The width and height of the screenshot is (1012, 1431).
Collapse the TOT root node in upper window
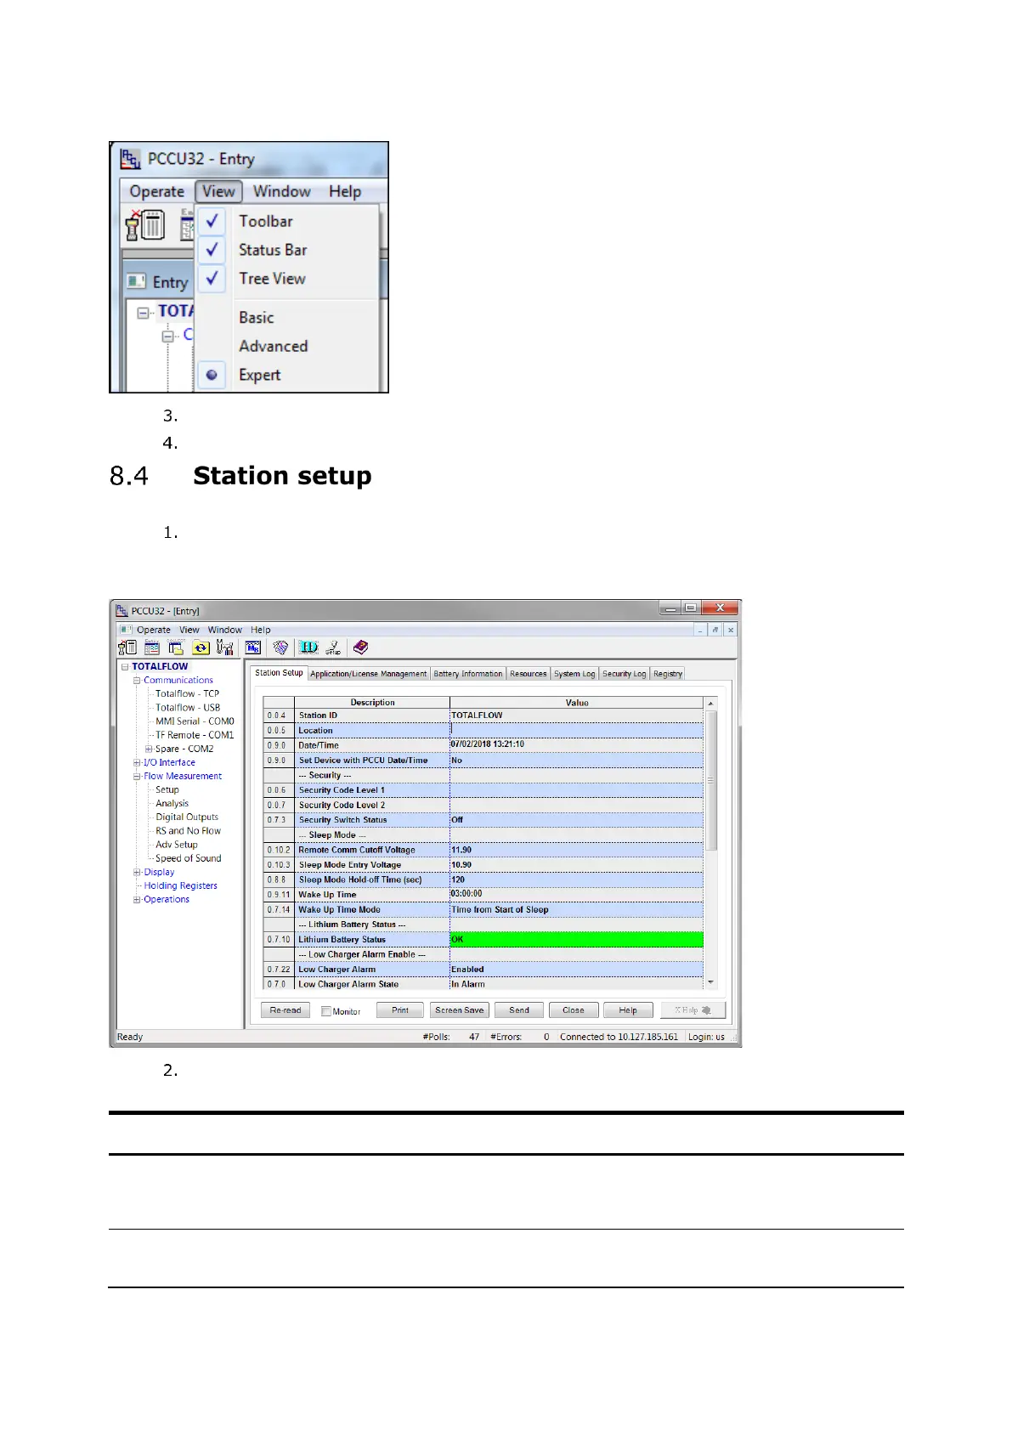point(143,312)
